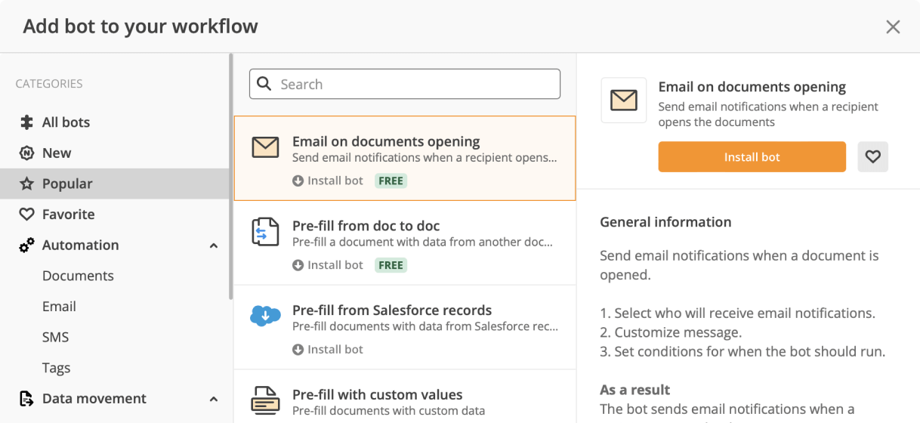The width and height of the screenshot is (920, 423).
Task: Click the orange Install bot button
Action: [x=752, y=157]
